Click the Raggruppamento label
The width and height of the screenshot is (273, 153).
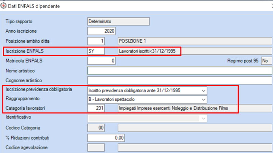click(23, 99)
